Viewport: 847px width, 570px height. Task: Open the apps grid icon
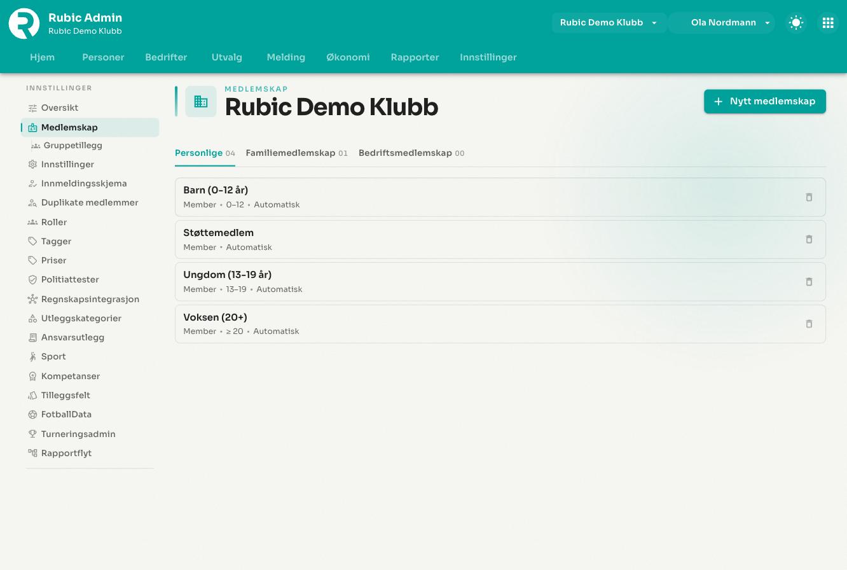(828, 23)
